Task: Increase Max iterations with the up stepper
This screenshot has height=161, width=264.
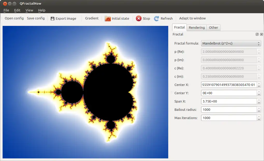Action: pos(259,116)
